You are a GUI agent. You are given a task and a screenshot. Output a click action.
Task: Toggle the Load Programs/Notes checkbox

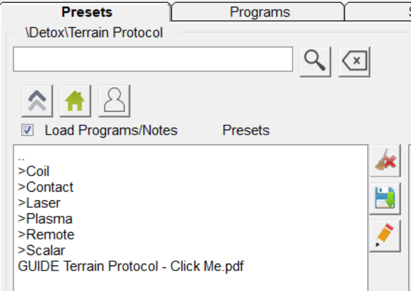(x=27, y=130)
